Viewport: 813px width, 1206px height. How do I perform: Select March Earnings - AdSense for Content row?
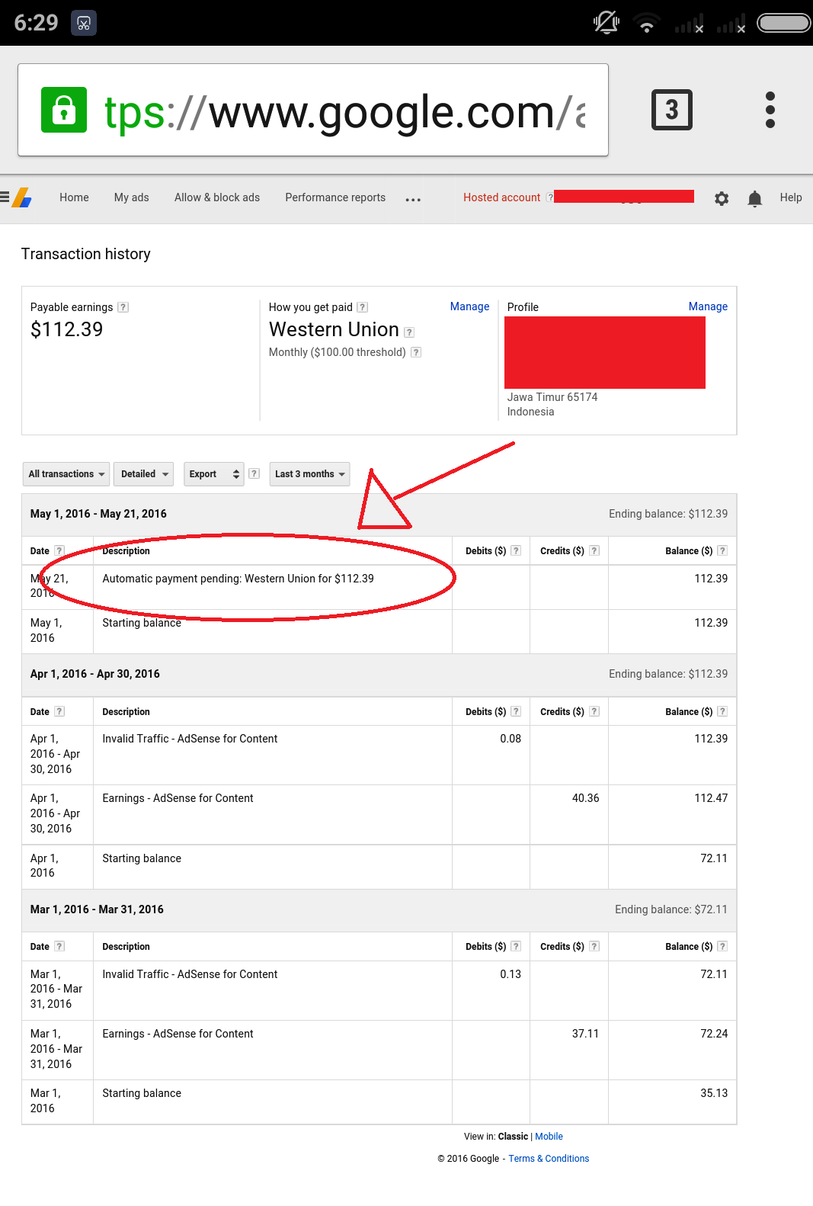coord(379,1050)
